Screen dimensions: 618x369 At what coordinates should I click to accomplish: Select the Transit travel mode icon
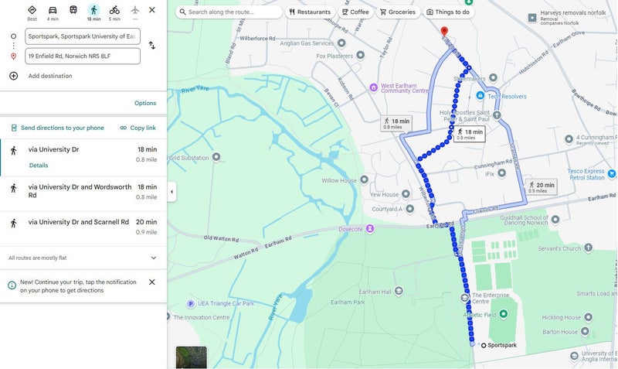click(73, 11)
